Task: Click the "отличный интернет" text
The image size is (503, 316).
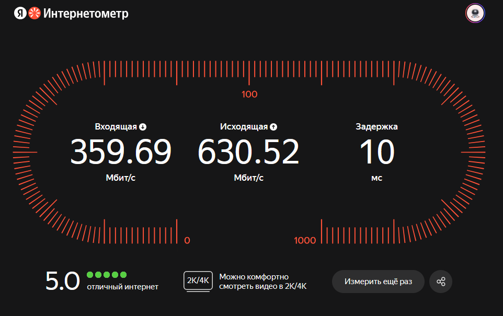Action: click(122, 287)
